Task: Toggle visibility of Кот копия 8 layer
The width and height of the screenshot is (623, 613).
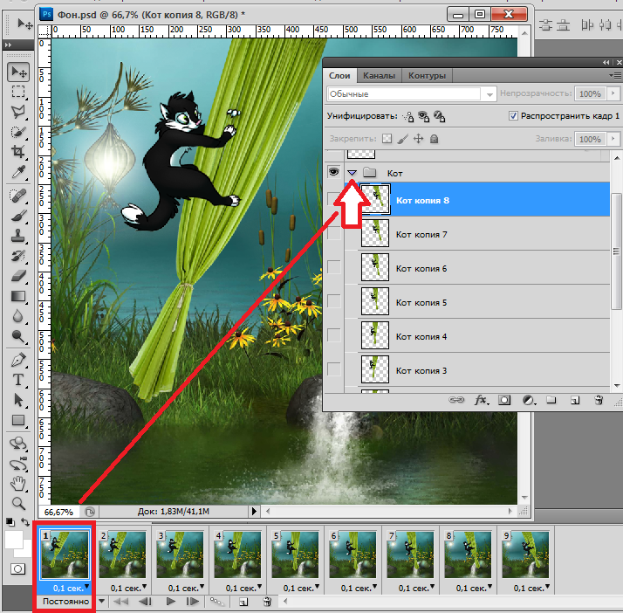Action: [333, 199]
